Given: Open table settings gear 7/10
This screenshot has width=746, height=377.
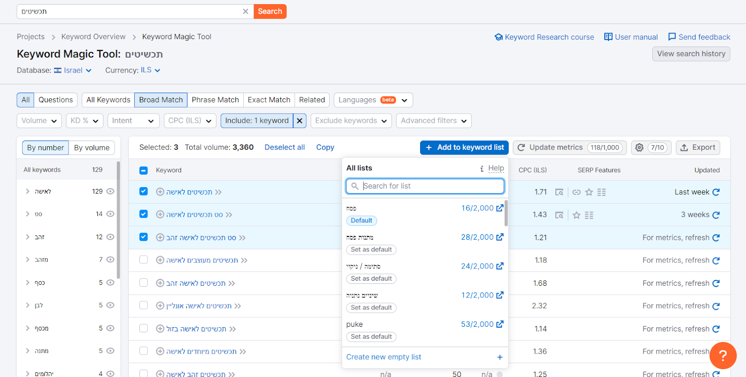Looking at the screenshot, I should pyautogui.click(x=651, y=148).
